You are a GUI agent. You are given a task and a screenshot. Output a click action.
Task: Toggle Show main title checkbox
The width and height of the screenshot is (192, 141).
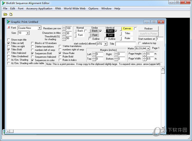[9, 40]
